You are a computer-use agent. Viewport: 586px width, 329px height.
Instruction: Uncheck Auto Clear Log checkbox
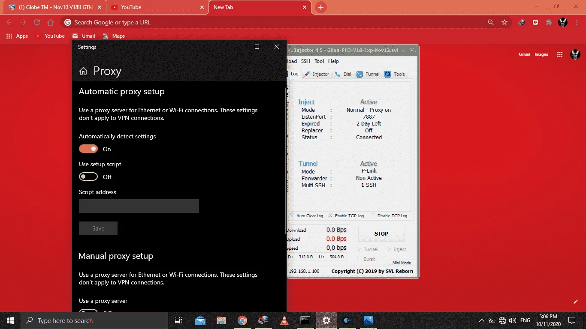point(292,216)
